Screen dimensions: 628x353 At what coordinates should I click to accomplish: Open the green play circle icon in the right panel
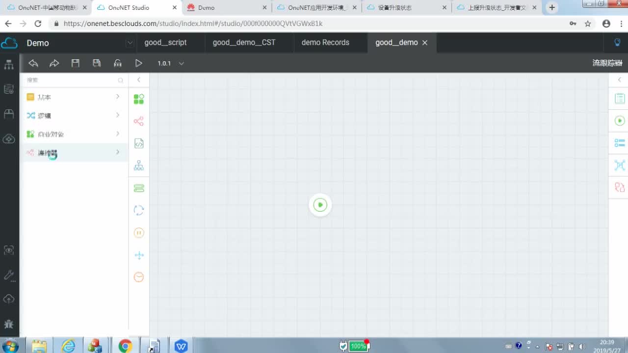tap(620, 121)
